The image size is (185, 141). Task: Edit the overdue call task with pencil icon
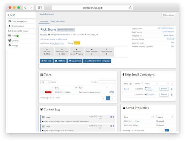(x=110, y=92)
